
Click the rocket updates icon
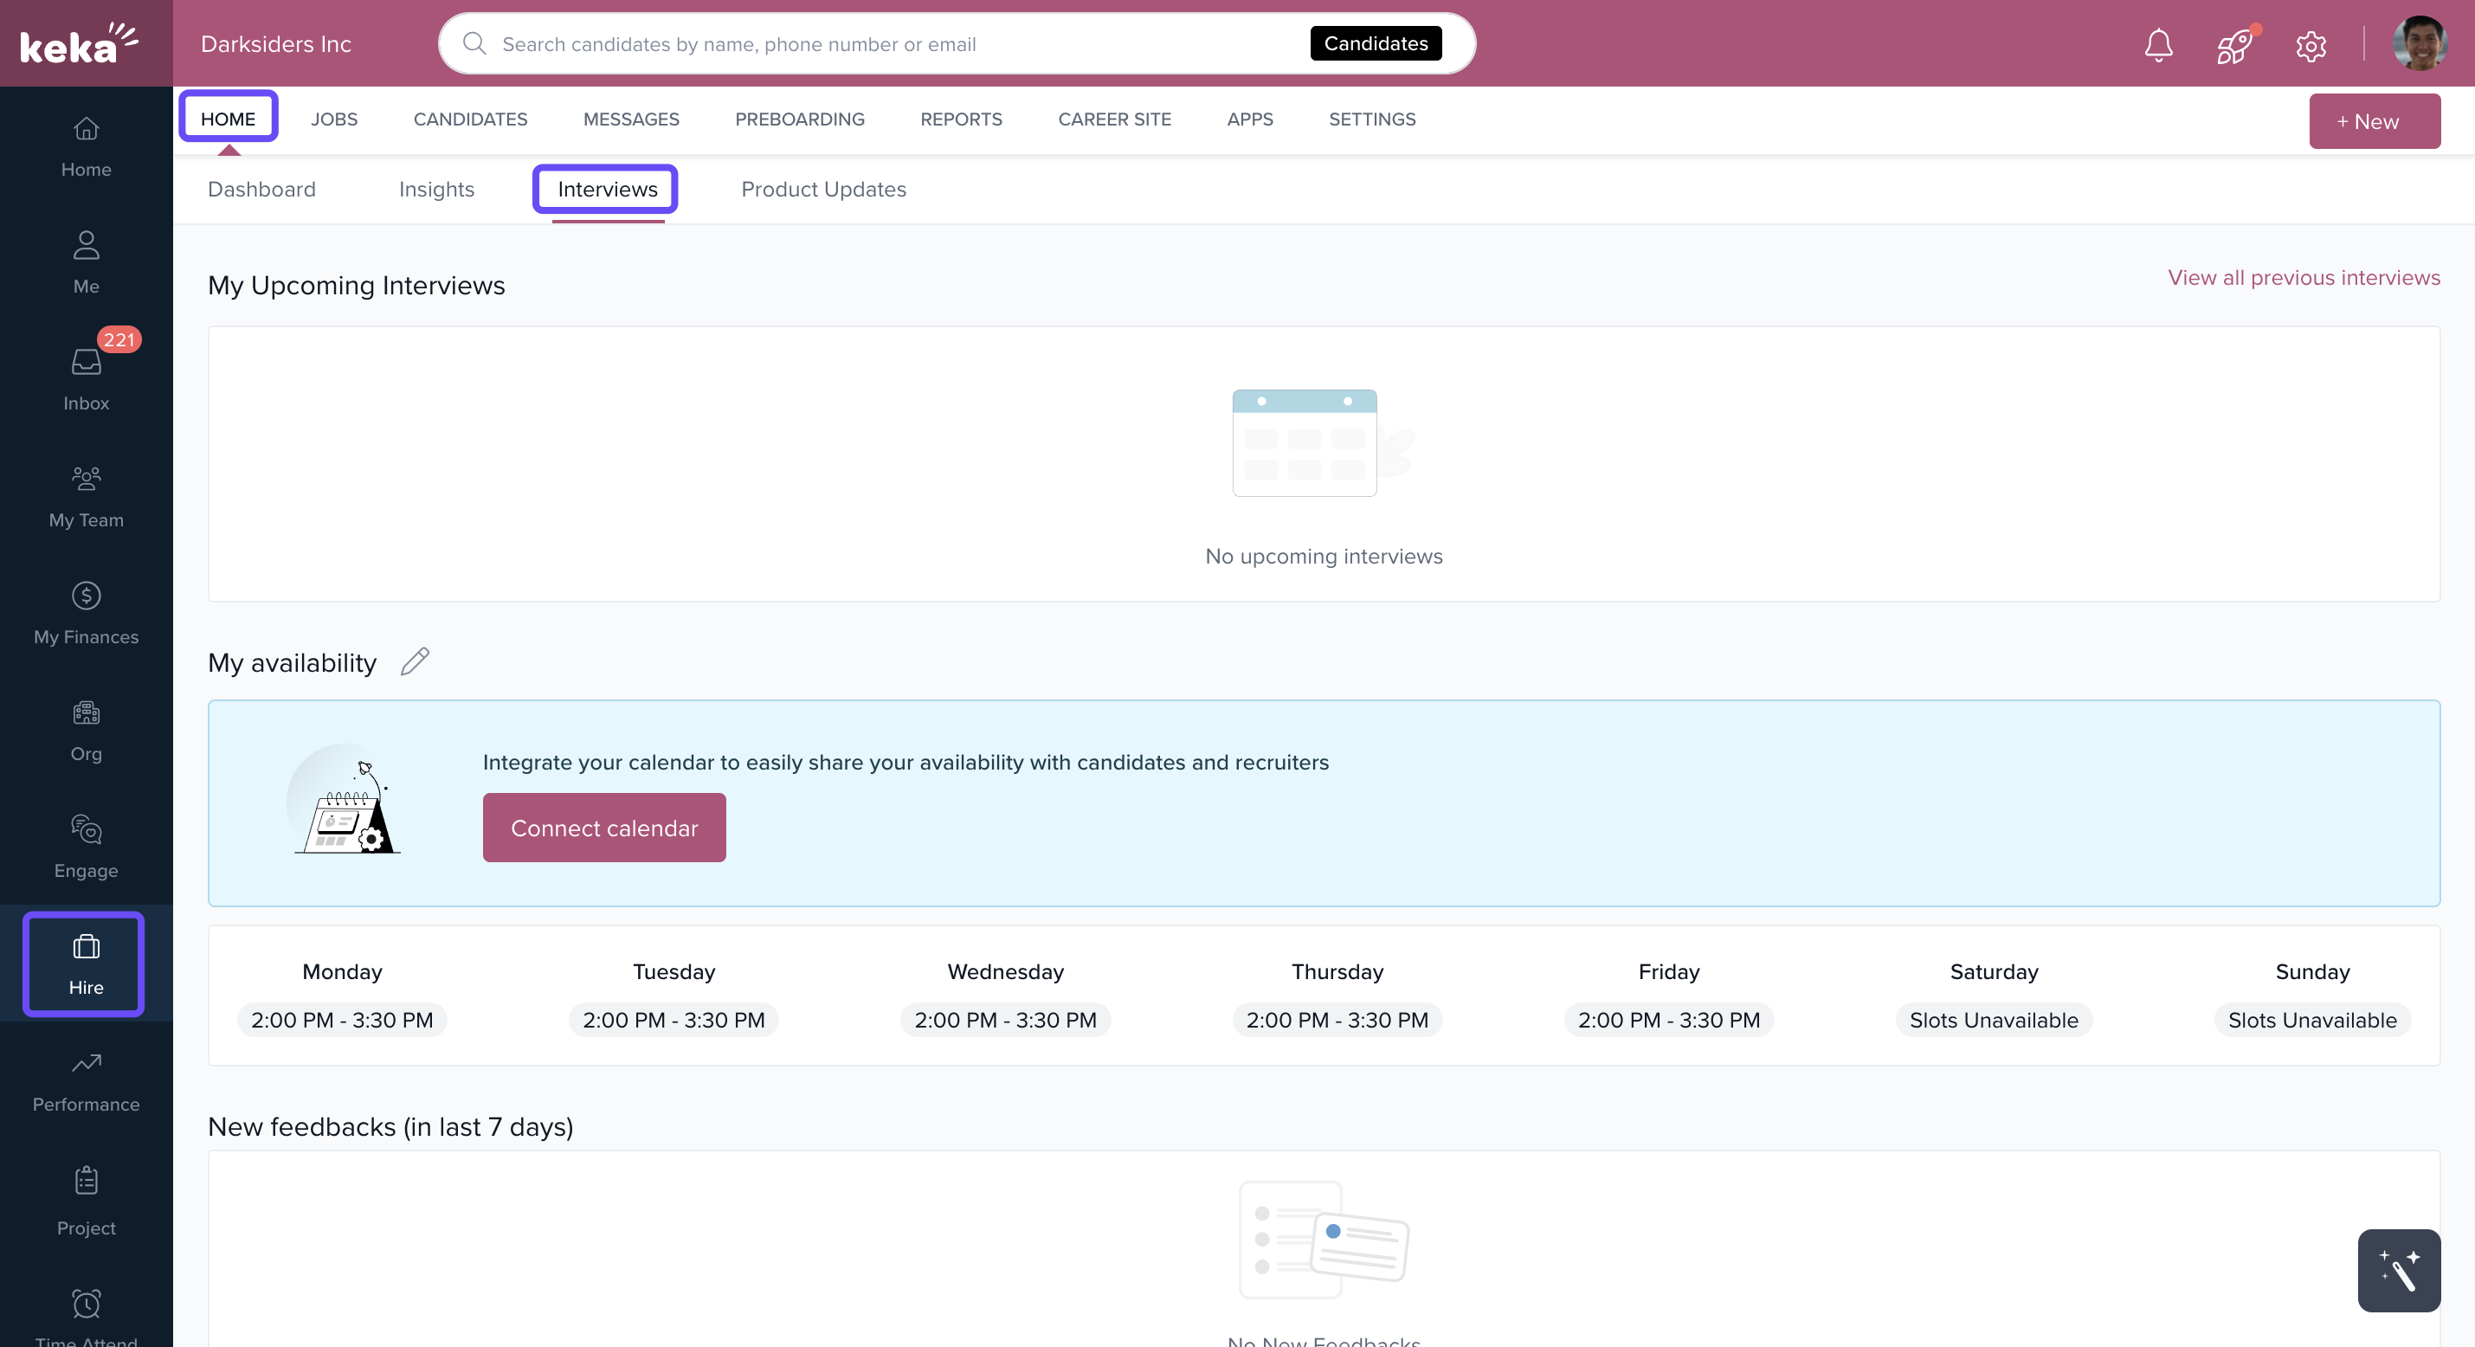click(x=2233, y=44)
